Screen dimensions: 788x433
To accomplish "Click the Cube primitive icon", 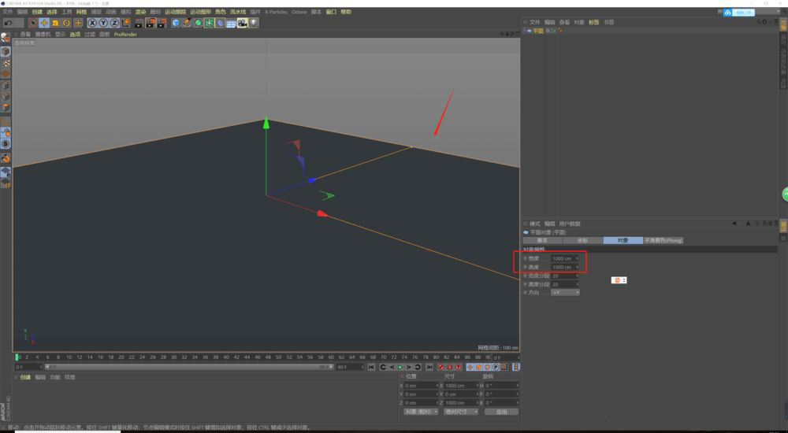I will point(176,23).
